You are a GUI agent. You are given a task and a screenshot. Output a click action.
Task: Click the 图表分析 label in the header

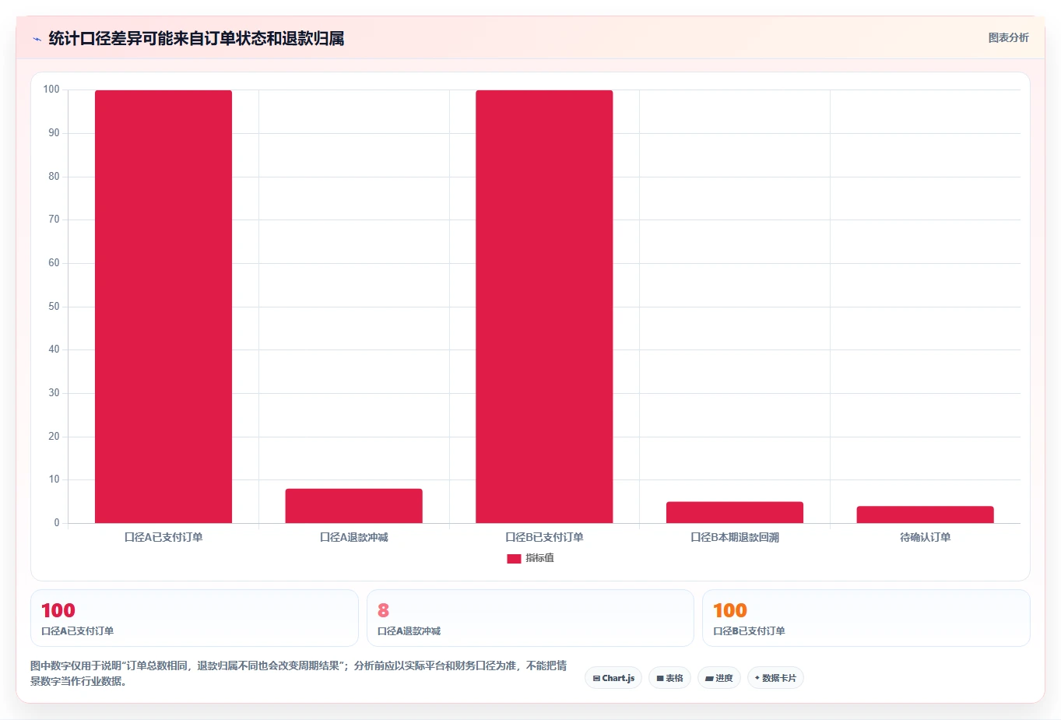1008,37
